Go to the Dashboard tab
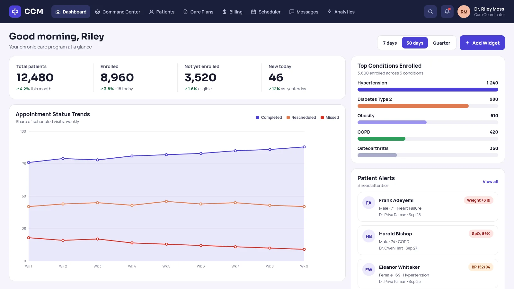 pyautogui.click(x=71, y=12)
